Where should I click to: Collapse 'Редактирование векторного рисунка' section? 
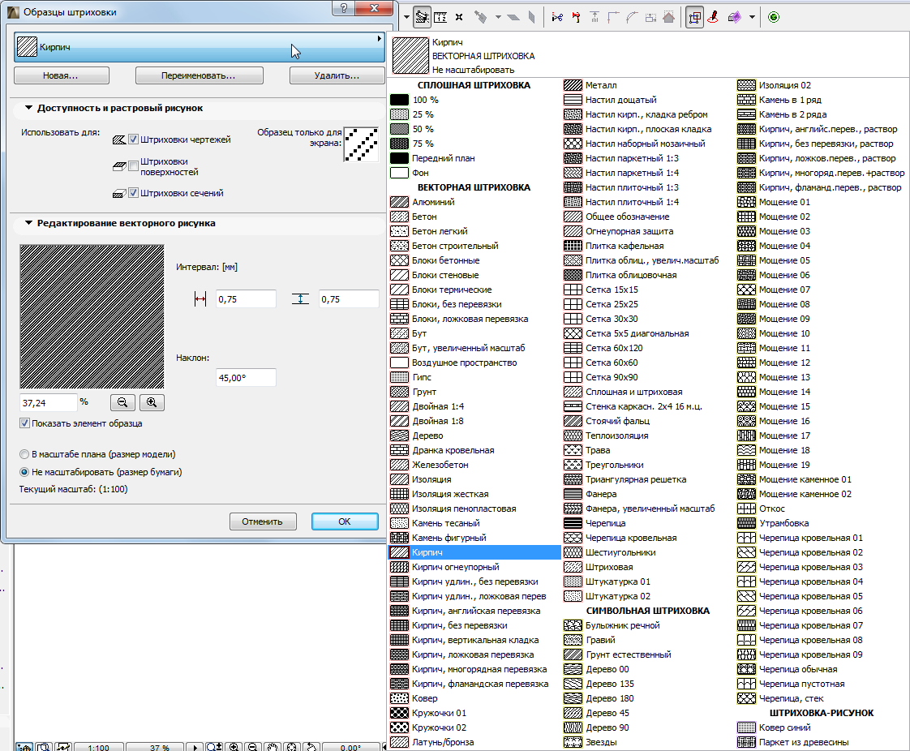pos(28,223)
